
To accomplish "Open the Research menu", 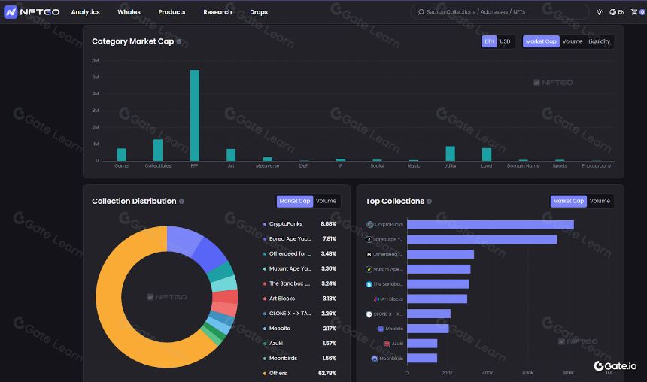I will pos(217,12).
